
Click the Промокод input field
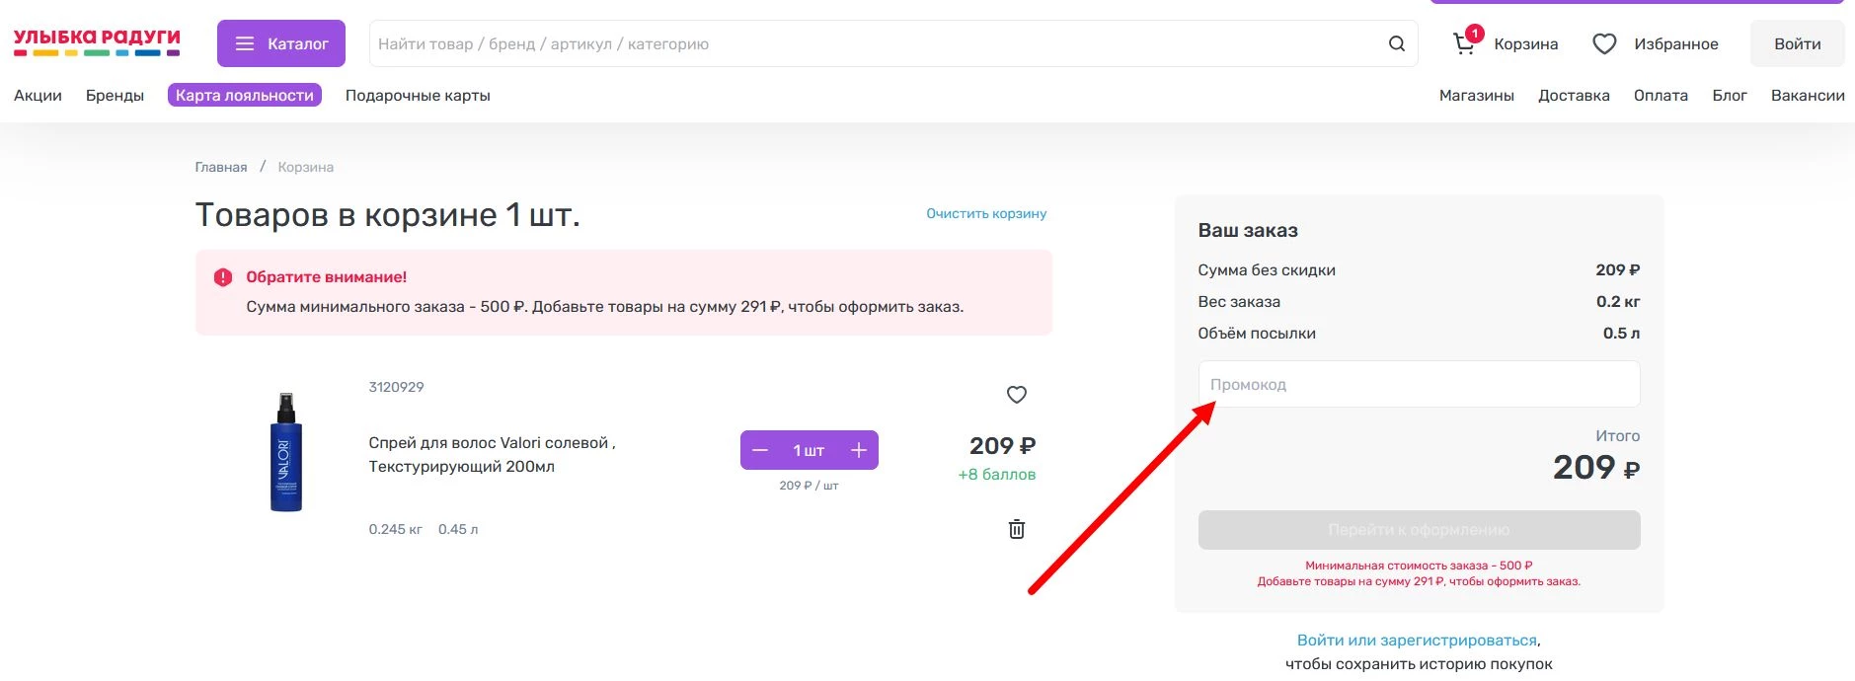[1418, 384]
